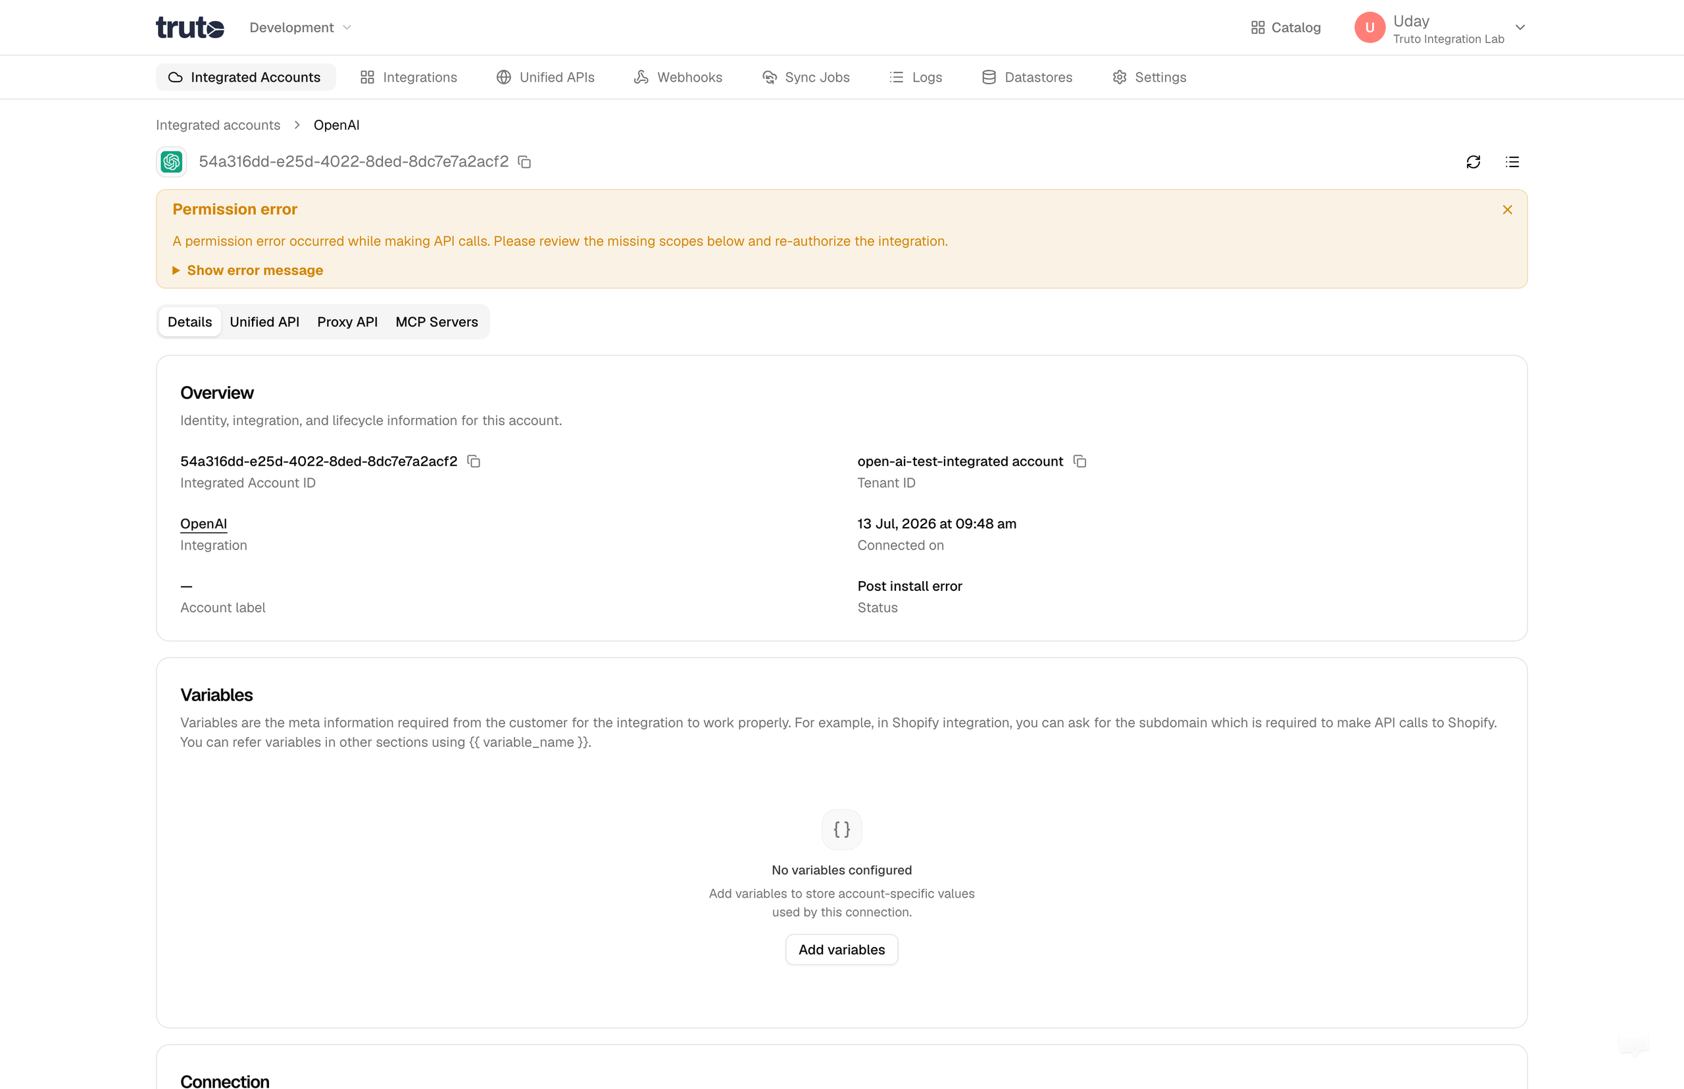Select the Integrated Accounts nav tab
The width and height of the screenshot is (1684, 1089).
[245, 77]
